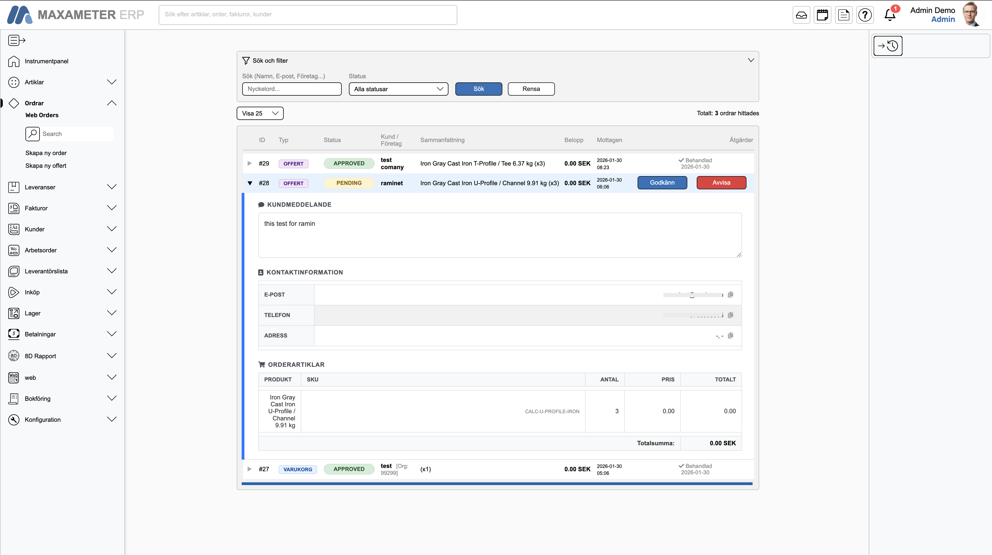
Task: Open the Alla statusar status dropdown
Action: point(398,89)
